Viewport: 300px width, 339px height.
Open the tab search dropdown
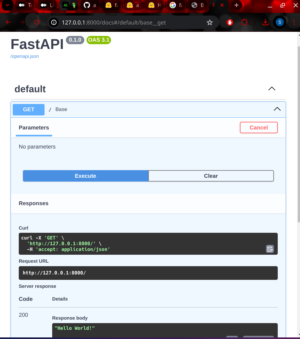[x=7, y=5]
